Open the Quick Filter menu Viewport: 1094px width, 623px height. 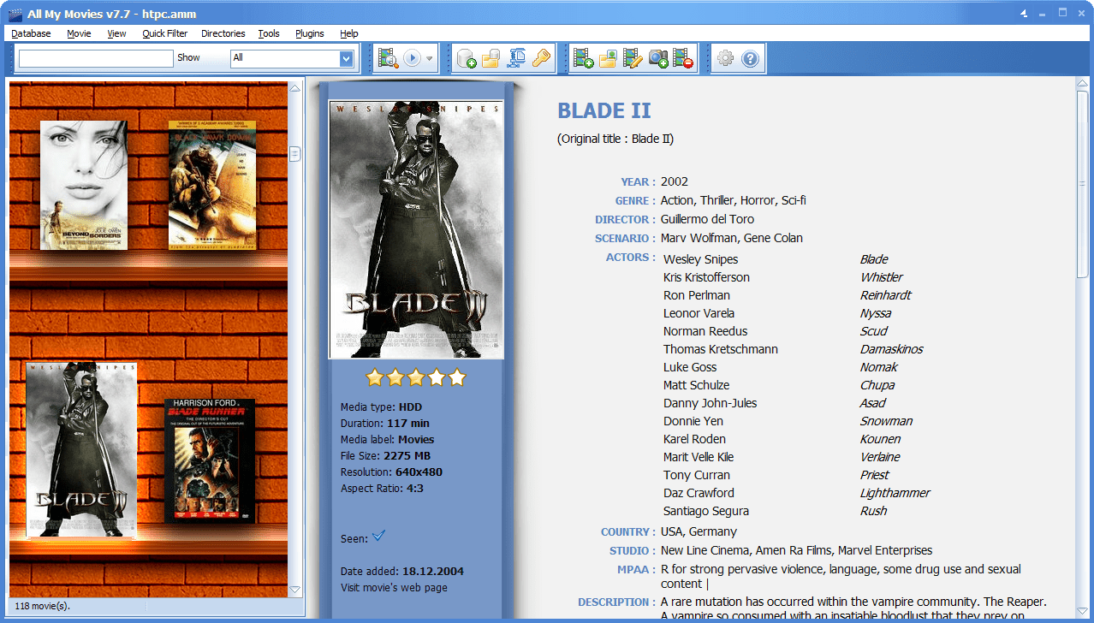point(164,33)
